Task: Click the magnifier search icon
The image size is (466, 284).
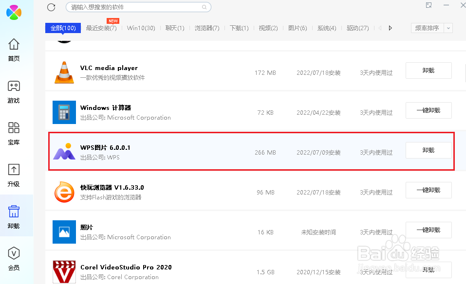Action: [x=204, y=7]
